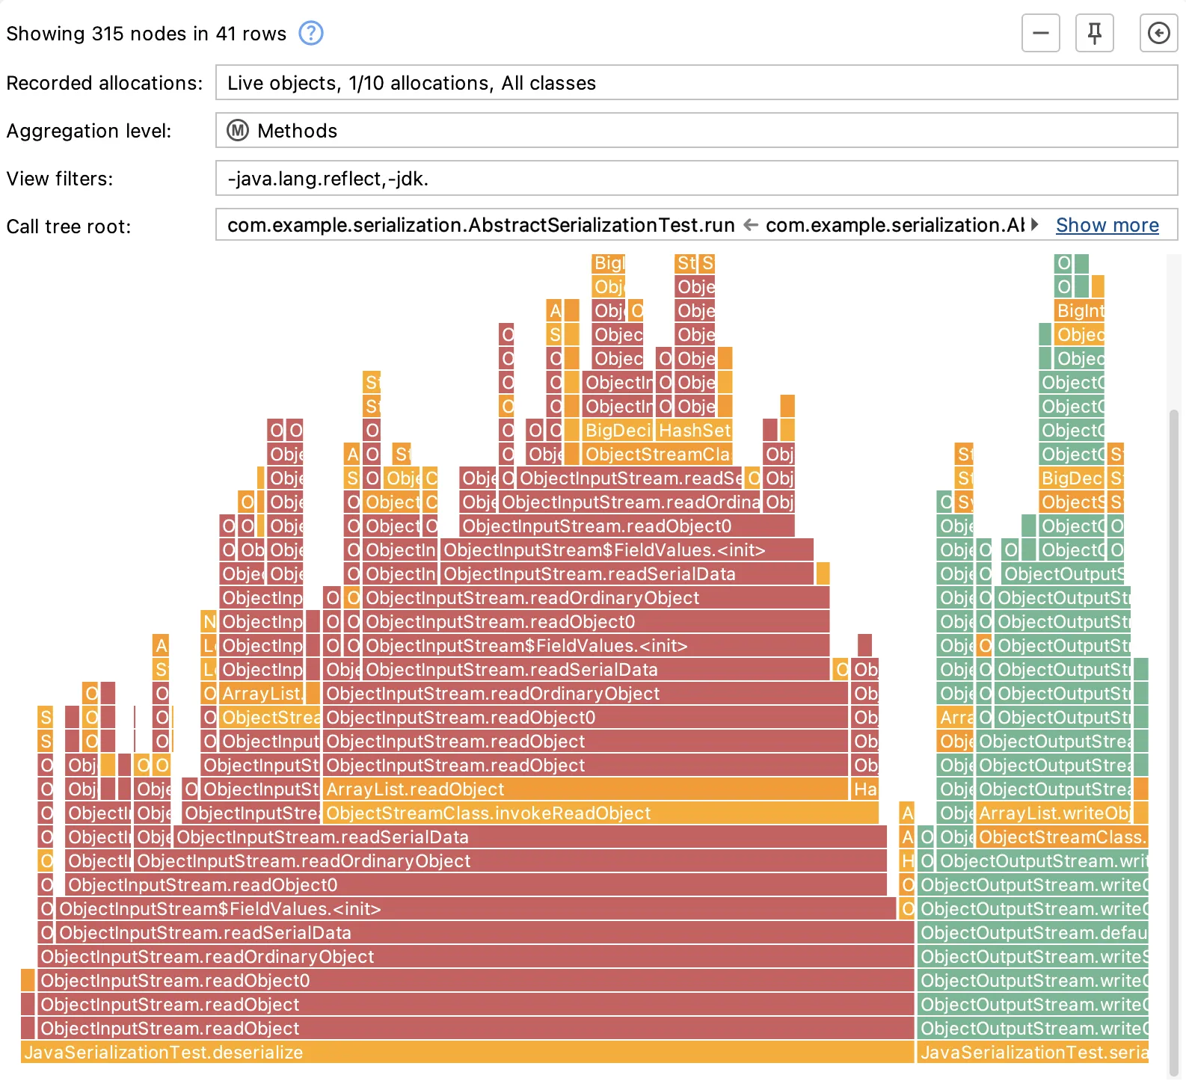Select the ArrayList.readObject orange frame
This screenshot has height=1084, width=1186.
point(586,789)
